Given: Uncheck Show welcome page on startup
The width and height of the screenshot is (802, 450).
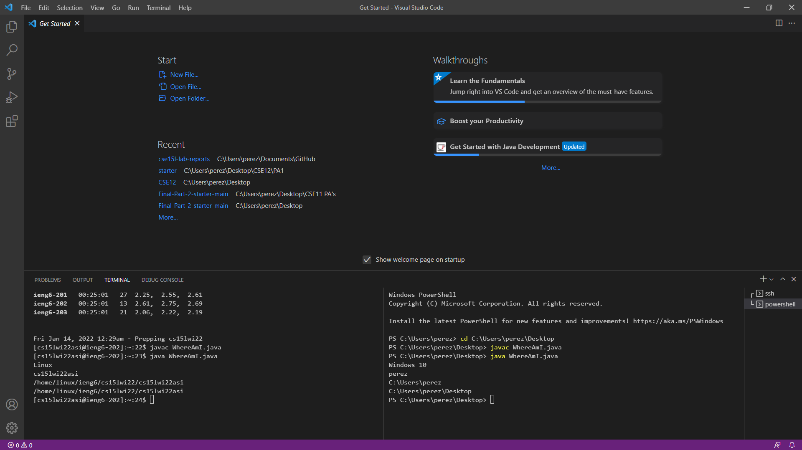Looking at the screenshot, I should 367,260.
